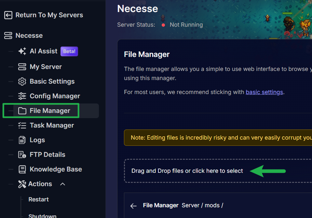Collapse the Actions menu chevron
This screenshot has height=218, width=312.
[63, 184]
